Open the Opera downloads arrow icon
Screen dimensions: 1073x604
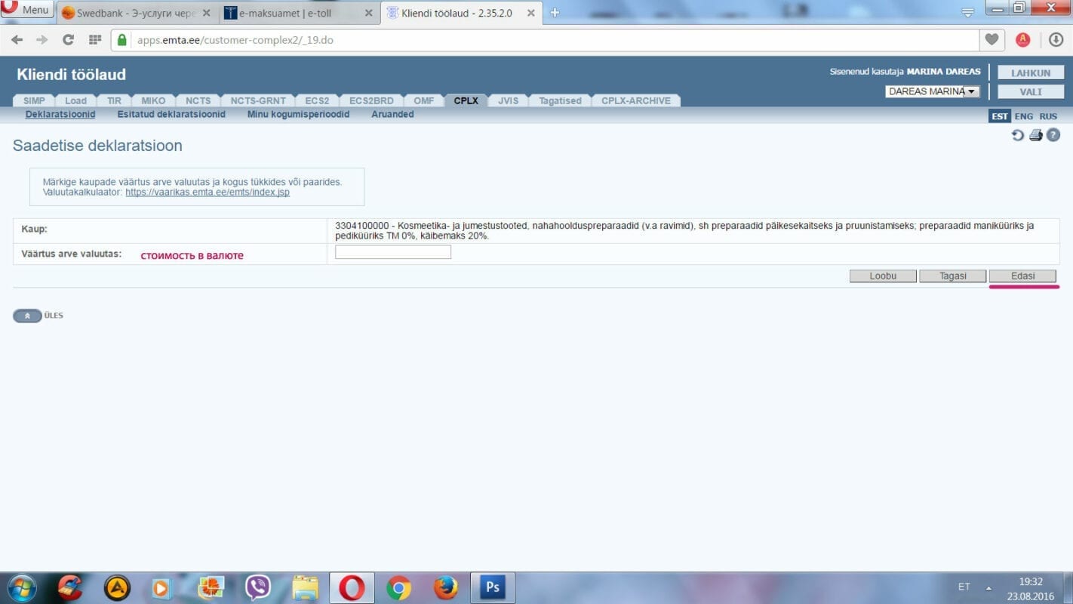(1056, 40)
